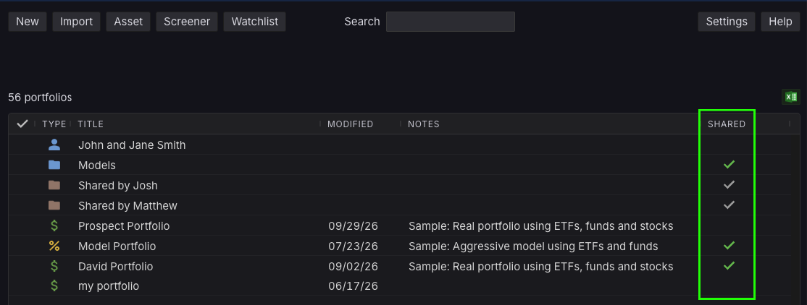Sort by the TITLE column header
The height and width of the screenshot is (305, 807).
click(91, 124)
